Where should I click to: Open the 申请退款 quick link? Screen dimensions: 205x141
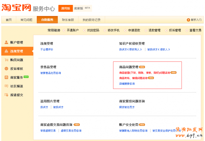tap(134, 30)
